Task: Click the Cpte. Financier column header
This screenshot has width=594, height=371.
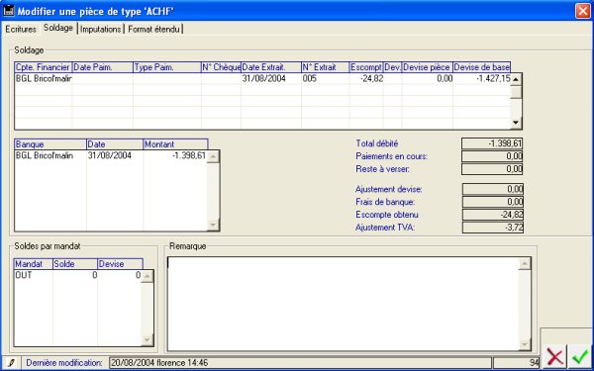Action: pyautogui.click(x=43, y=67)
